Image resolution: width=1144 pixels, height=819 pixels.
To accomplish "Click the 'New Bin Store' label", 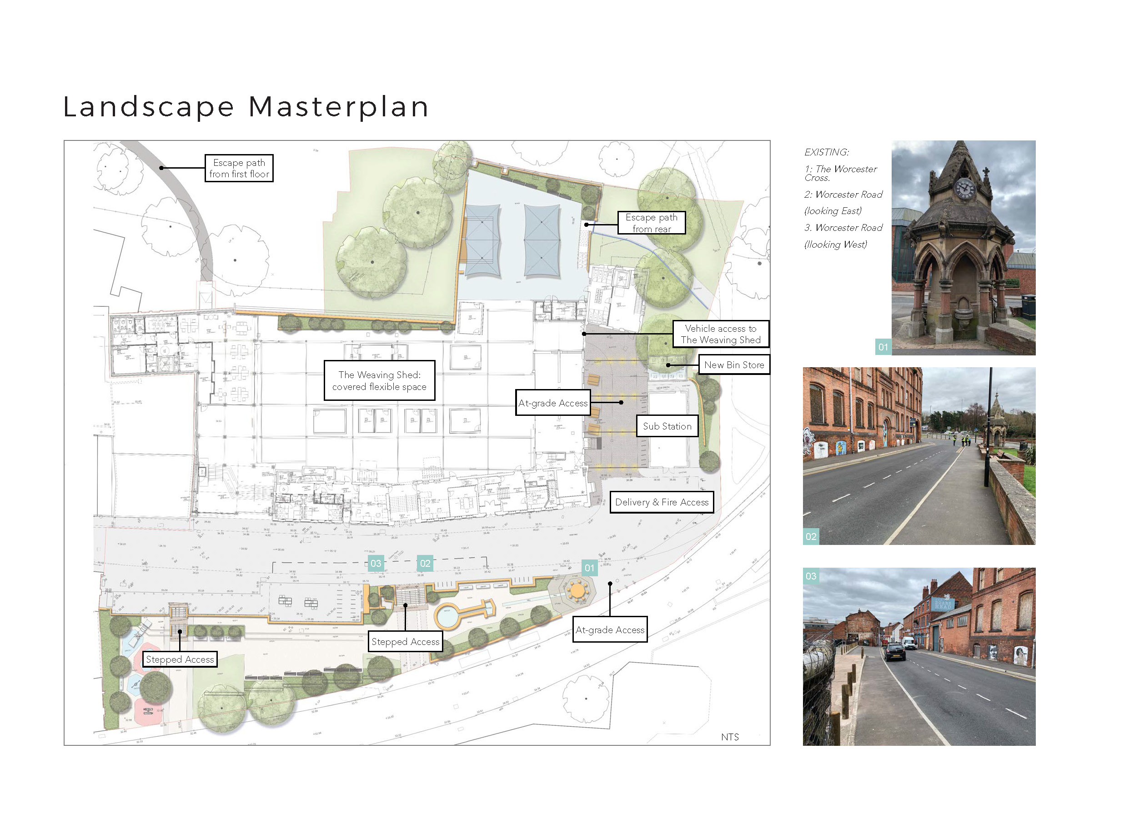I will pos(734,365).
